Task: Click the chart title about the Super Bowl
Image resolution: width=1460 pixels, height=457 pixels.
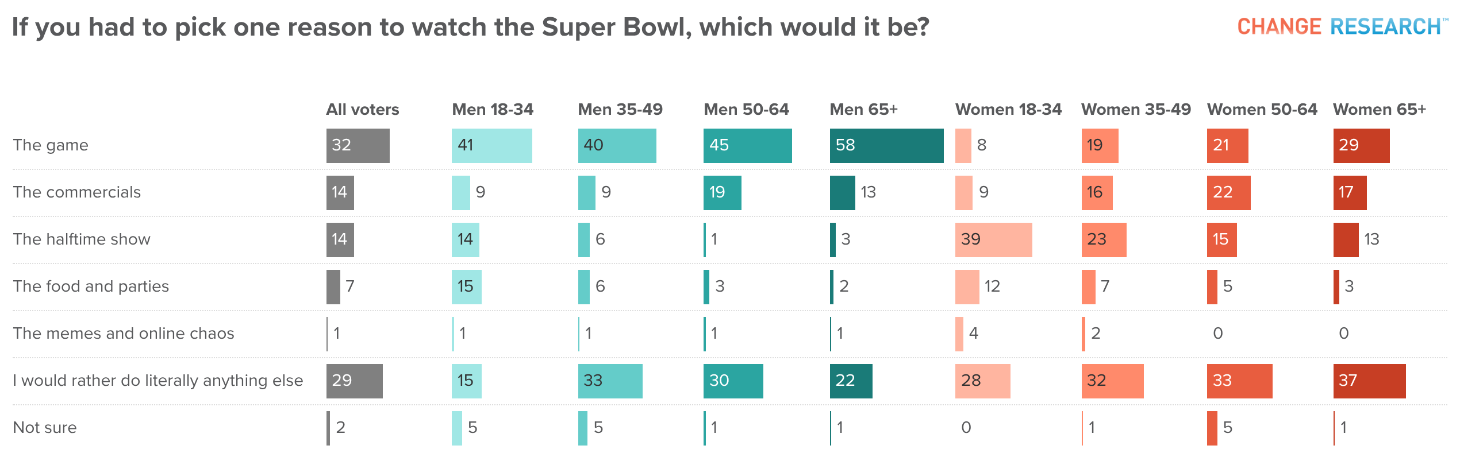Action: pos(471,28)
